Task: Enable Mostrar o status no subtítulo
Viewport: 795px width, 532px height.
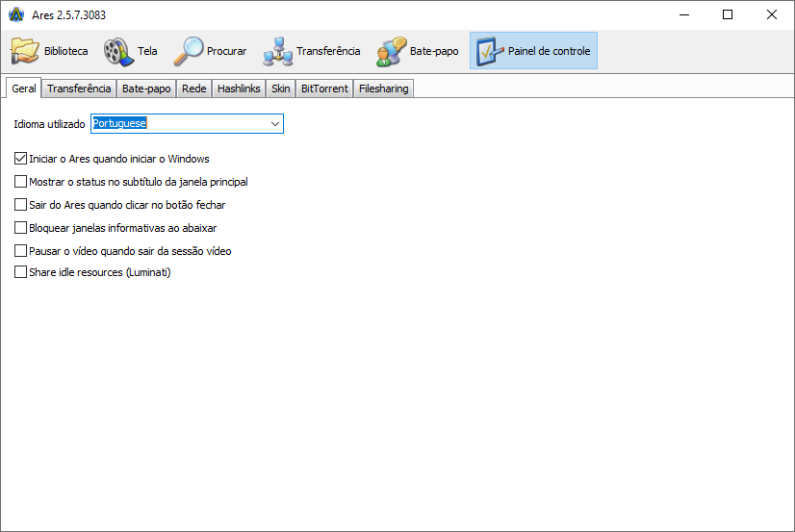Action: click(21, 182)
